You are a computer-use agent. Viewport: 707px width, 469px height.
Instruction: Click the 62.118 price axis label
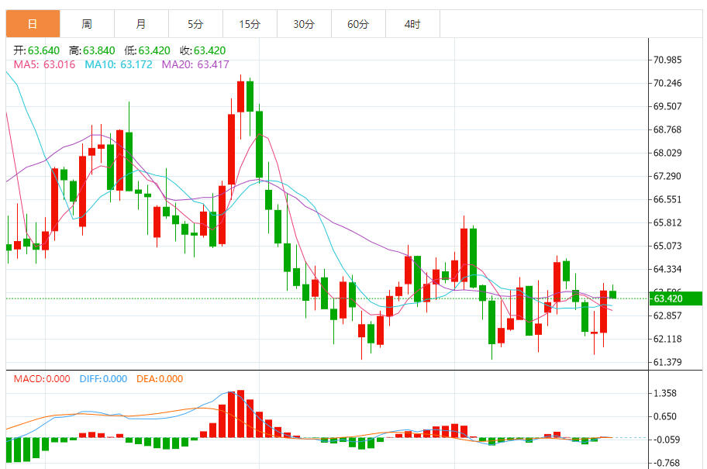[667, 339]
